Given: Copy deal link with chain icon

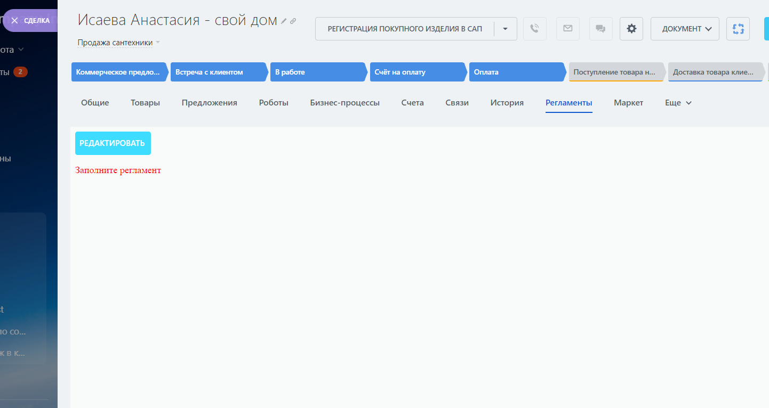Looking at the screenshot, I should point(293,21).
